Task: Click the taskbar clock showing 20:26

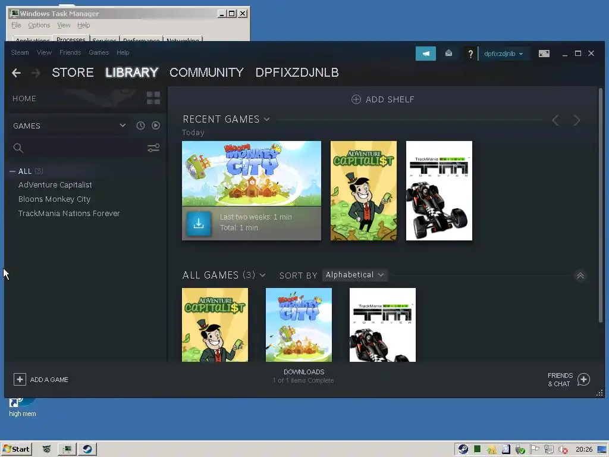Action: [584, 449]
